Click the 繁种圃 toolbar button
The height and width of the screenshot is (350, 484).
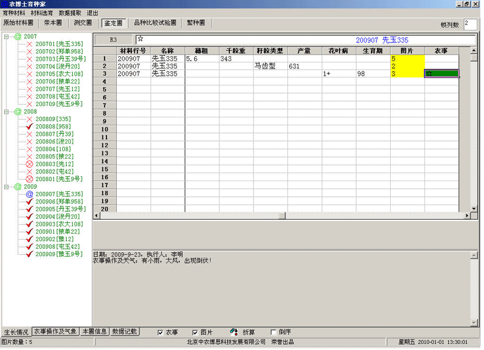pyautogui.click(x=195, y=23)
